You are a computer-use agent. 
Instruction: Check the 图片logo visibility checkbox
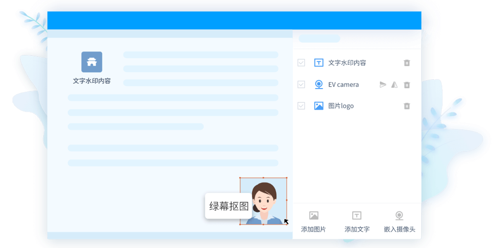click(x=301, y=105)
